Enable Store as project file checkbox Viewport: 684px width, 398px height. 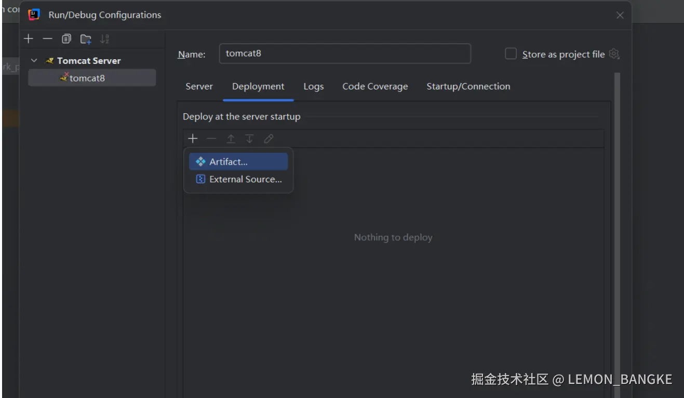(x=511, y=54)
